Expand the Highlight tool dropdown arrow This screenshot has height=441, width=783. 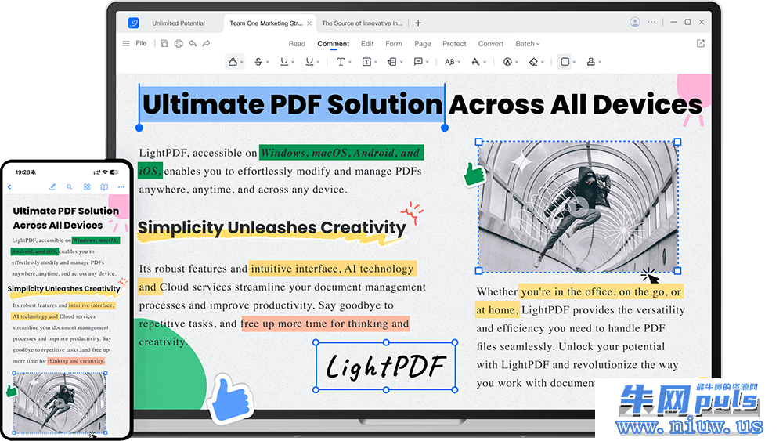(x=242, y=63)
